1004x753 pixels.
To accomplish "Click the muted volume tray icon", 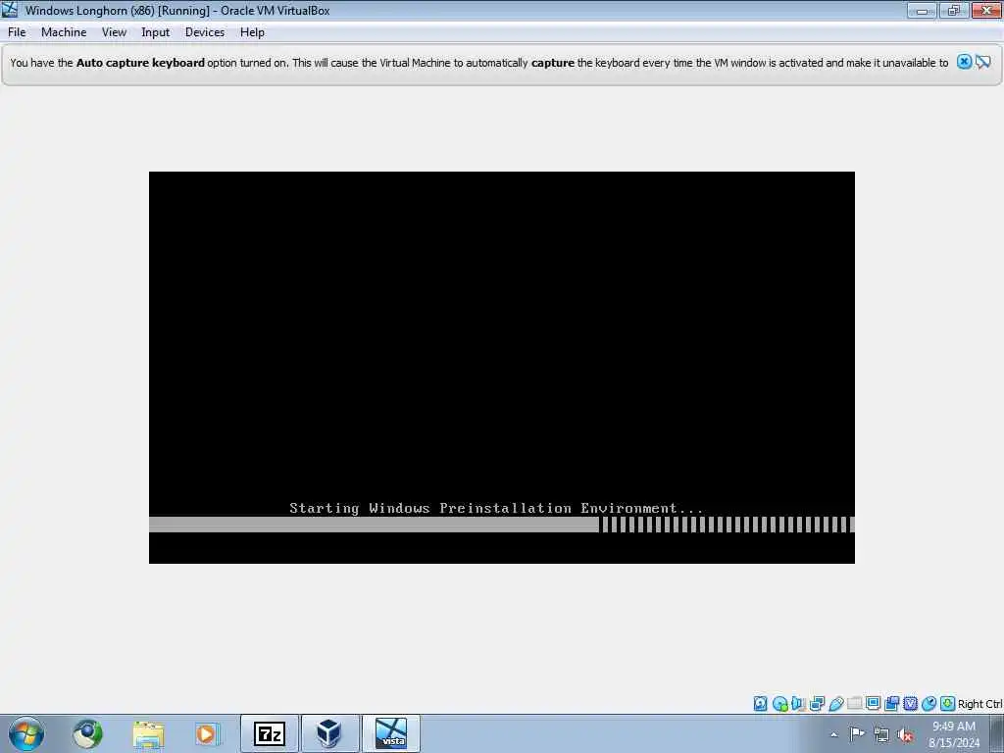I will 905,735.
